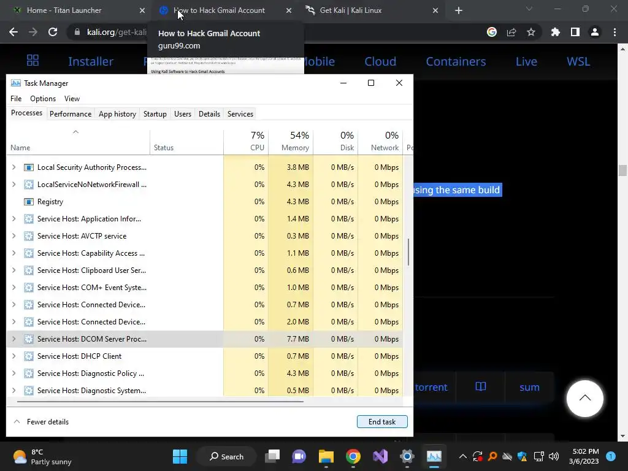Show hidden system tray icons

tap(462, 456)
